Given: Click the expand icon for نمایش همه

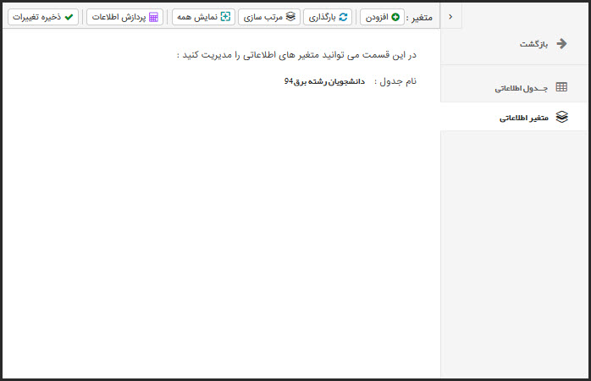Looking at the screenshot, I should (225, 17).
